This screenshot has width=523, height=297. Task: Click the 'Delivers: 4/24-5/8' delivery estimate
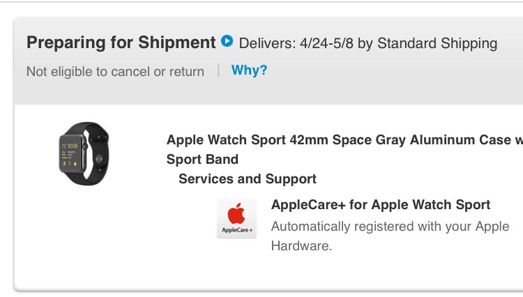point(296,43)
